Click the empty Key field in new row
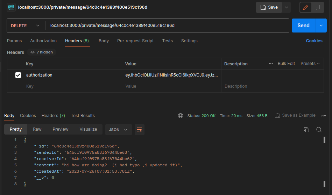The width and height of the screenshot is (332, 195). 72,86
